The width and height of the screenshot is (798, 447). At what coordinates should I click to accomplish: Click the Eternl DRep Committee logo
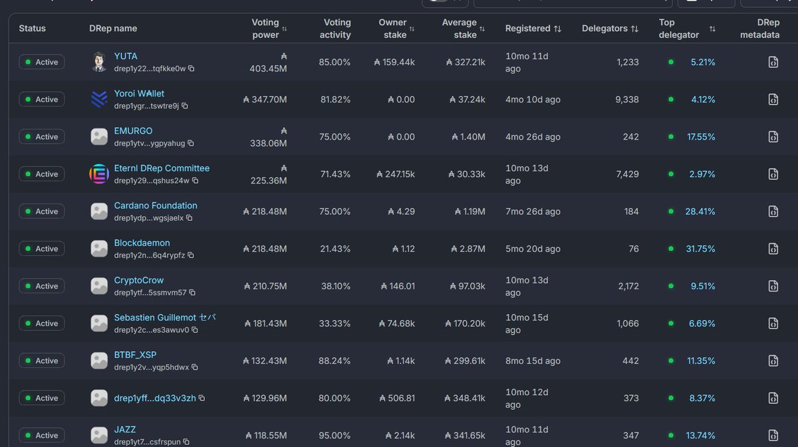coord(98,174)
